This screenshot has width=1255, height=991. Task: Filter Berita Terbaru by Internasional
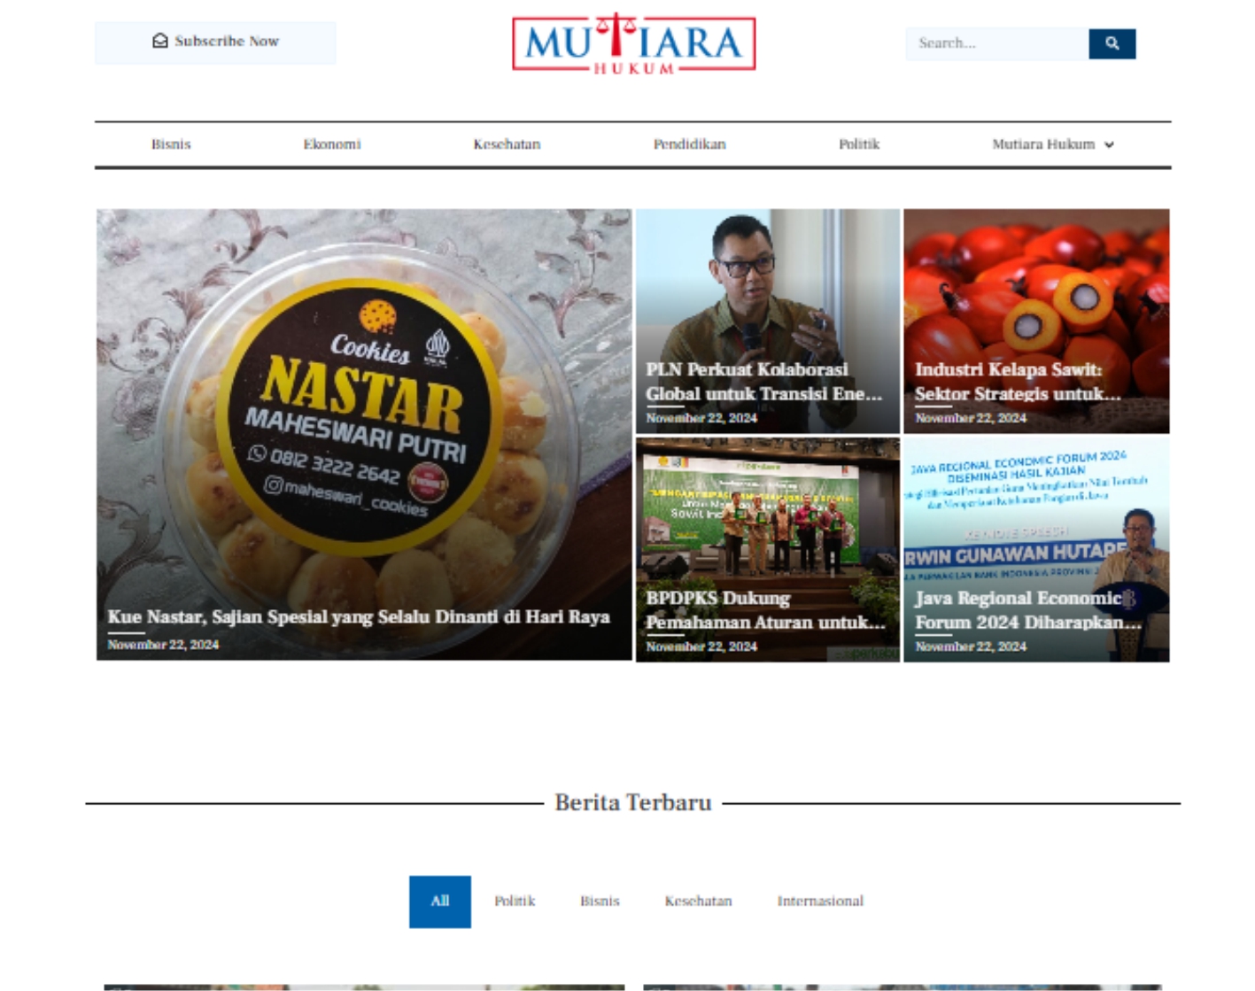820,902
